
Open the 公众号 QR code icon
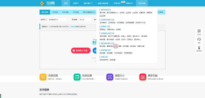199,31
